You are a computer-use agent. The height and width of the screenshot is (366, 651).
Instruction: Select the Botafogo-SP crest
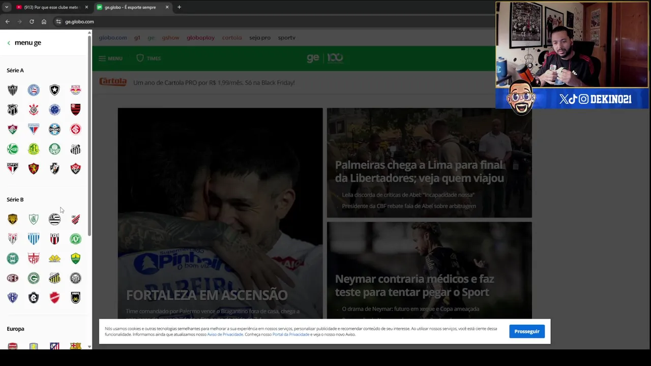click(x=54, y=238)
